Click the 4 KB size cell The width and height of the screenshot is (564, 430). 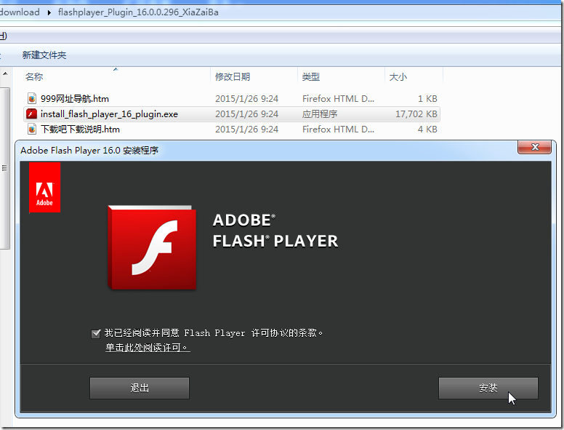[427, 130]
